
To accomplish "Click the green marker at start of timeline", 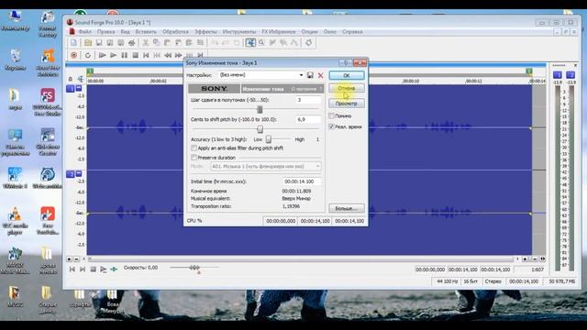I will (90, 71).
